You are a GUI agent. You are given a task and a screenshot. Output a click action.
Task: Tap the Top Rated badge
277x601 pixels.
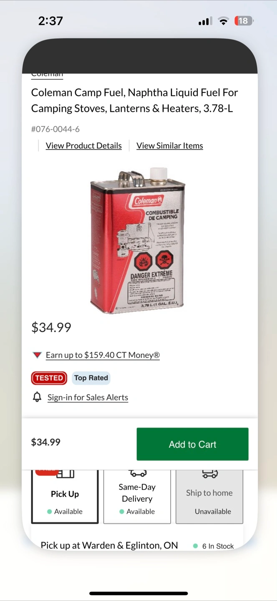click(x=91, y=378)
